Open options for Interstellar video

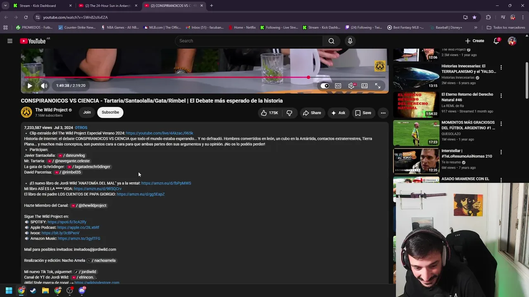501,152
